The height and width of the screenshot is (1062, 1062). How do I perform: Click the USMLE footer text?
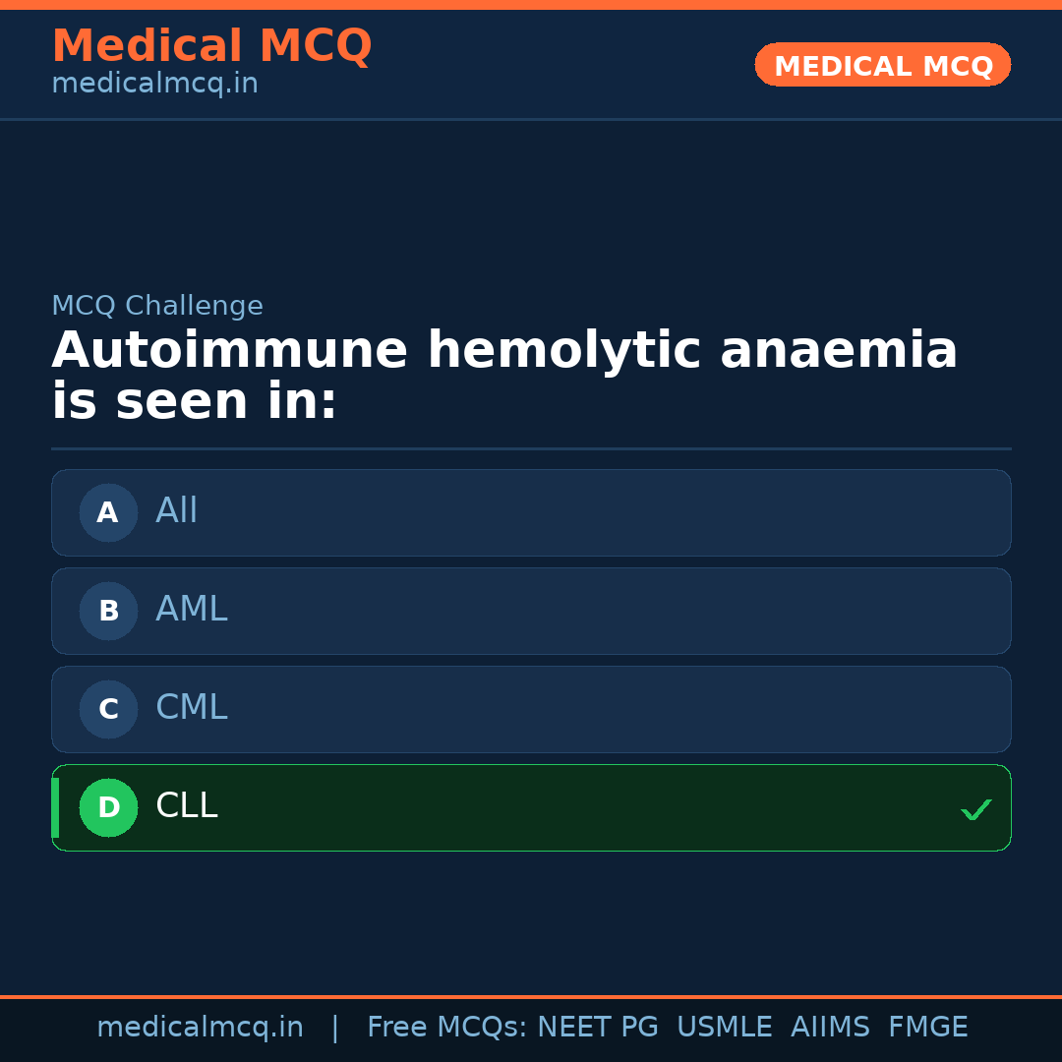click(724, 1028)
